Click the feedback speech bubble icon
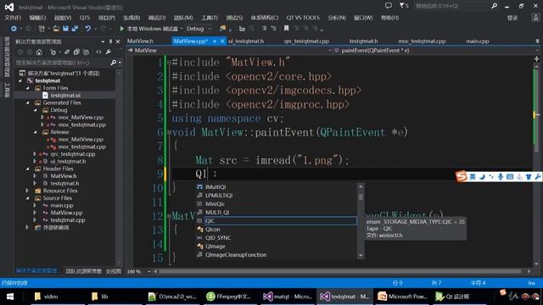 pyautogui.click(x=389, y=6)
